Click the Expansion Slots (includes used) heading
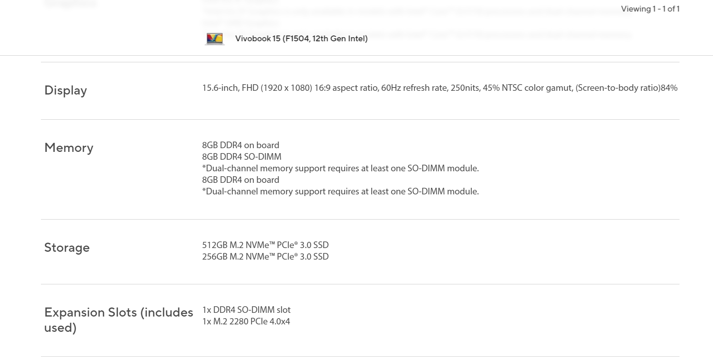The width and height of the screenshot is (713, 357). click(118, 320)
